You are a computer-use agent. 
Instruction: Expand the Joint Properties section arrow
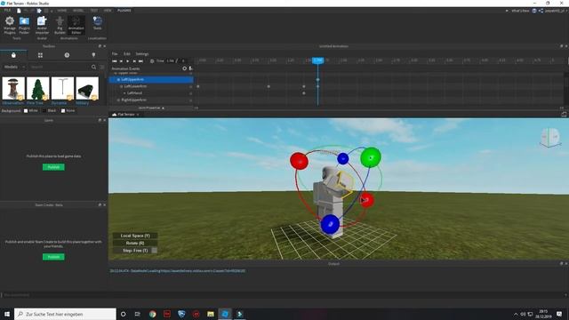pos(163,108)
